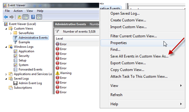Image resolution: width=189 pixels, height=112 pixels.
Task: Select the Warning event row
Action: 77,73
